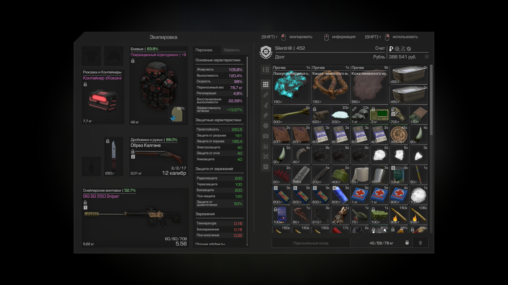Toggle the lock on the knife slot

[x=108, y=141]
